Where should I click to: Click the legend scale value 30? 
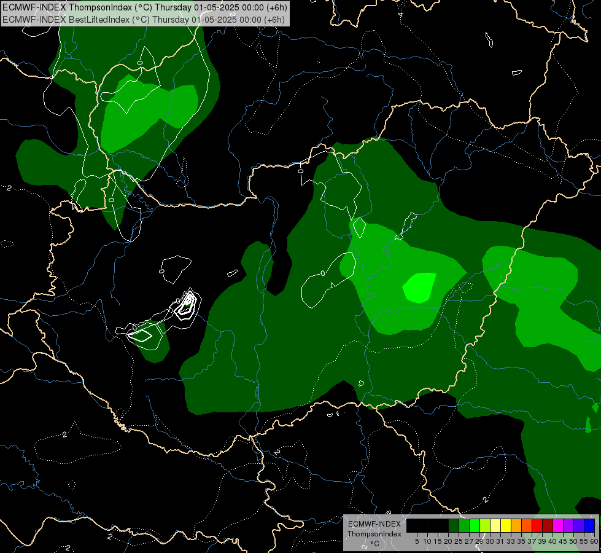point(490,541)
